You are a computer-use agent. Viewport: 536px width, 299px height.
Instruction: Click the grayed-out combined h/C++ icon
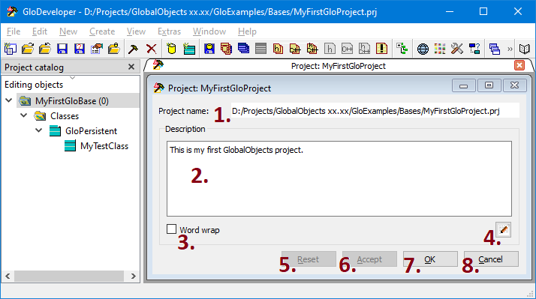click(364, 49)
